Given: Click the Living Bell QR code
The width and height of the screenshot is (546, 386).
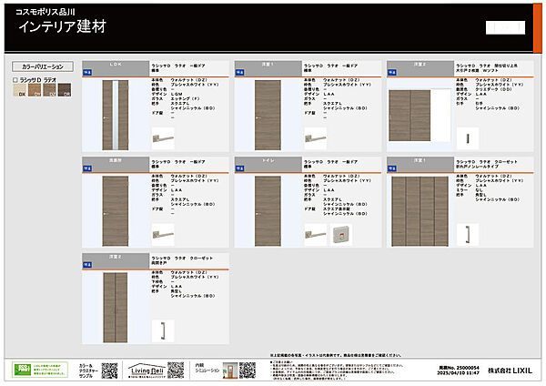Looking at the screenshot, I should (x=176, y=371).
